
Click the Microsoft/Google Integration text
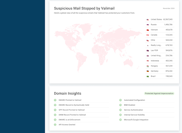pyautogui.click(x=136, y=120)
